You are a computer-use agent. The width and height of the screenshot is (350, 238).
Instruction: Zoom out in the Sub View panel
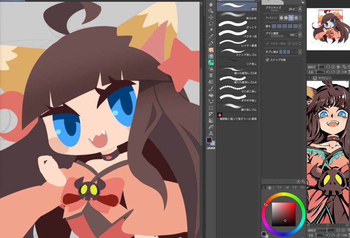point(338,230)
